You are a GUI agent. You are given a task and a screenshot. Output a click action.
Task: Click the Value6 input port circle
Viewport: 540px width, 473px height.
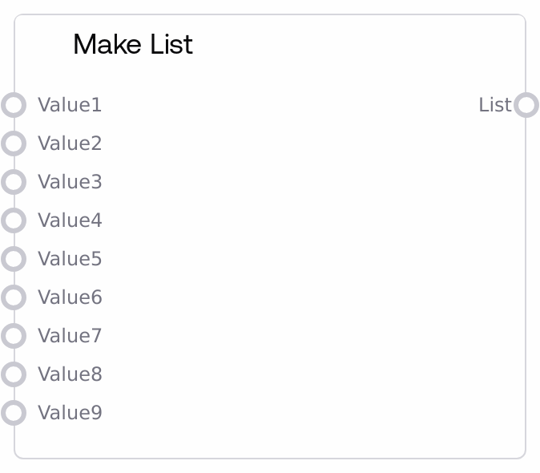(14, 297)
